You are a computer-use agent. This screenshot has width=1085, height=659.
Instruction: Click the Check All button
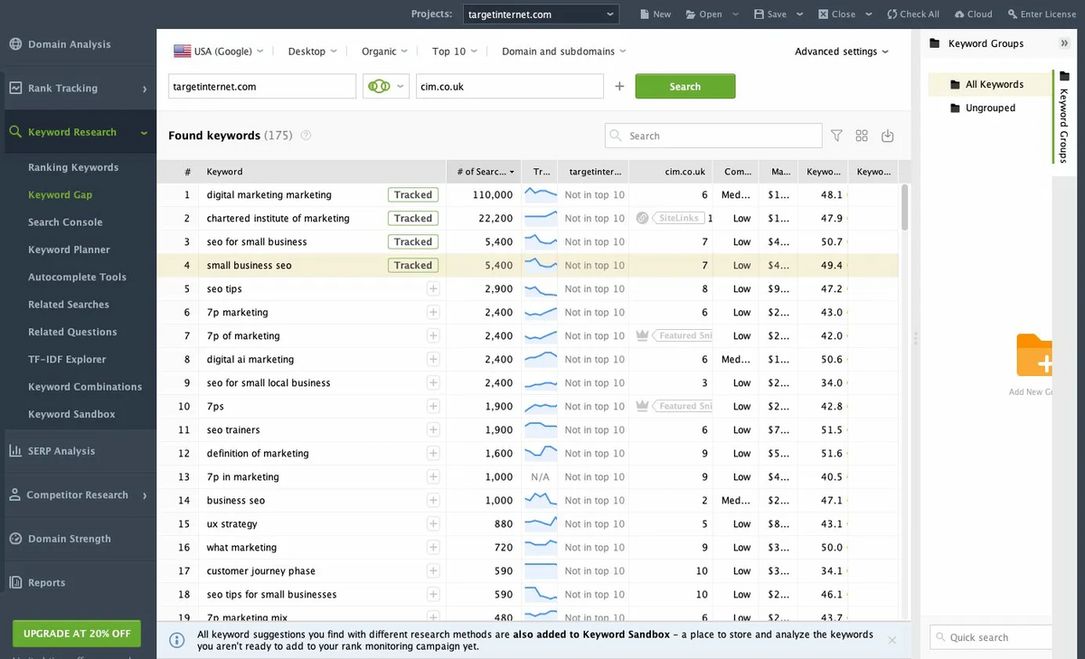pyautogui.click(x=913, y=14)
